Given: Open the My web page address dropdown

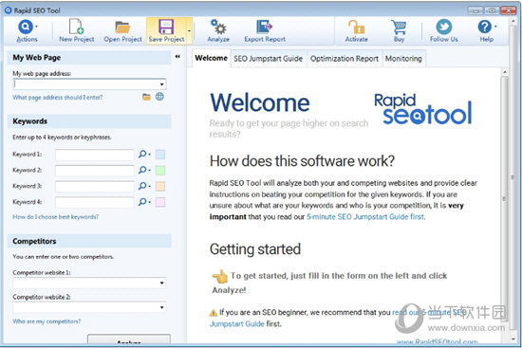Looking at the screenshot, I should pos(161,84).
